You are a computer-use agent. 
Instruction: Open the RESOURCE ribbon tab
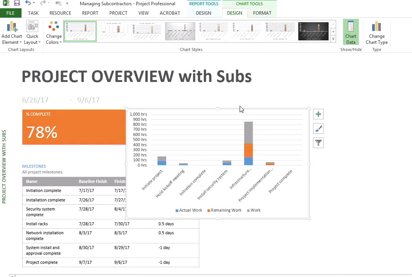point(60,13)
